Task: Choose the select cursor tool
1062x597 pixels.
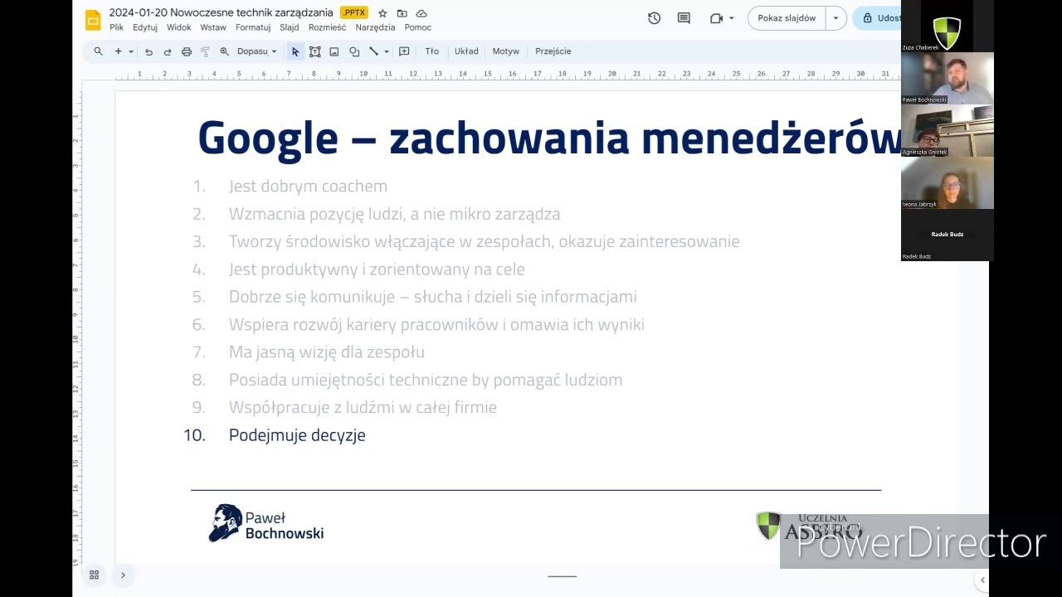Action: (x=295, y=51)
